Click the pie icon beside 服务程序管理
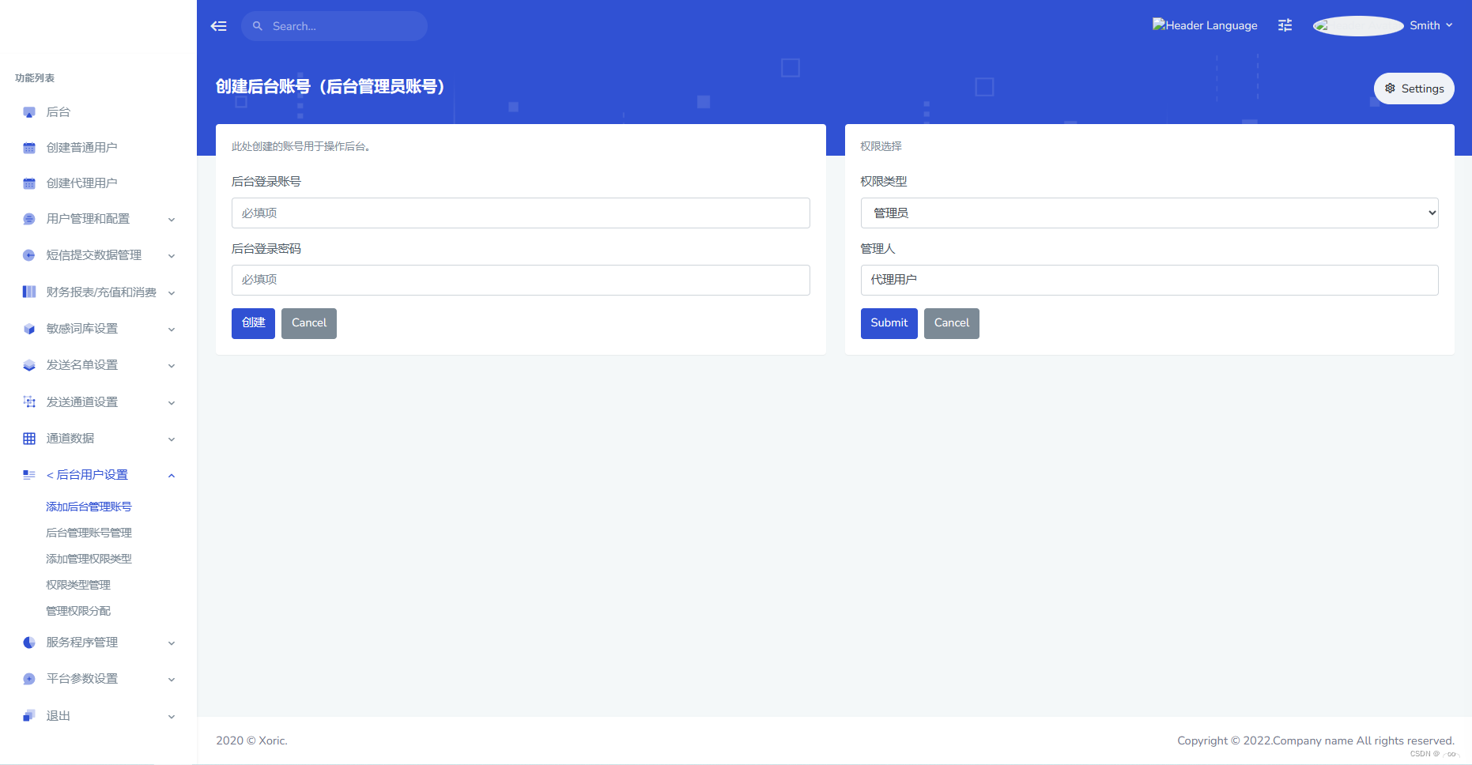 29,643
